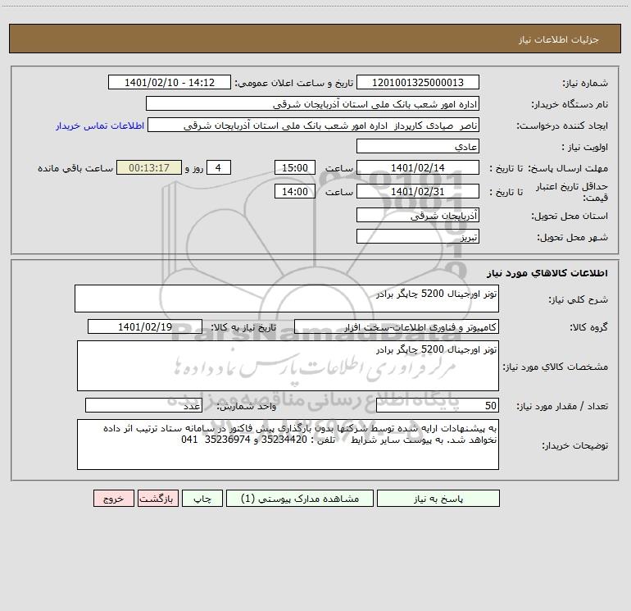The width and height of the screenshot is (631, 611).
Task: Click the خروج exit button
Action: point(113,498)
